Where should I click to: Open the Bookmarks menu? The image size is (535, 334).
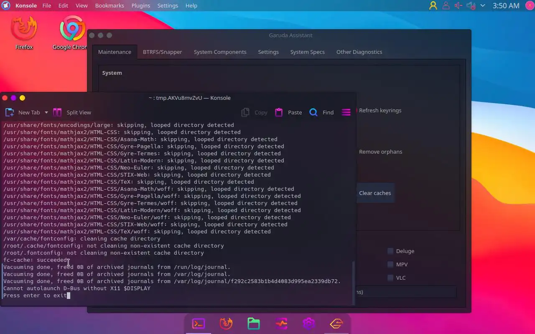pos(110,5)
